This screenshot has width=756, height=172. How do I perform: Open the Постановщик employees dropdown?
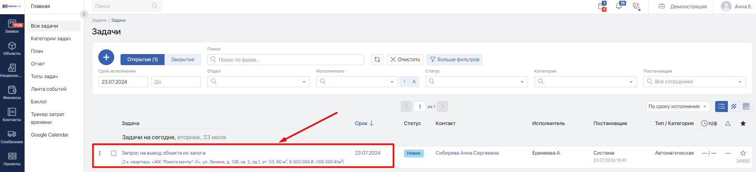tap(695, 82)
